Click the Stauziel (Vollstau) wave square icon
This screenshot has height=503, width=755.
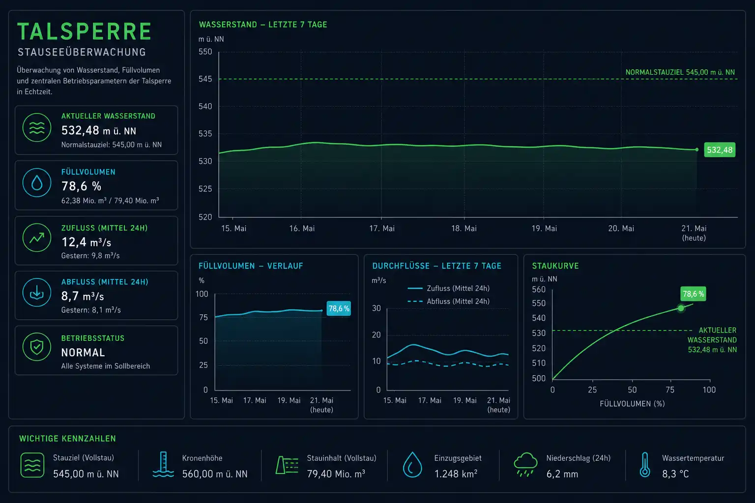pos(32,465)
